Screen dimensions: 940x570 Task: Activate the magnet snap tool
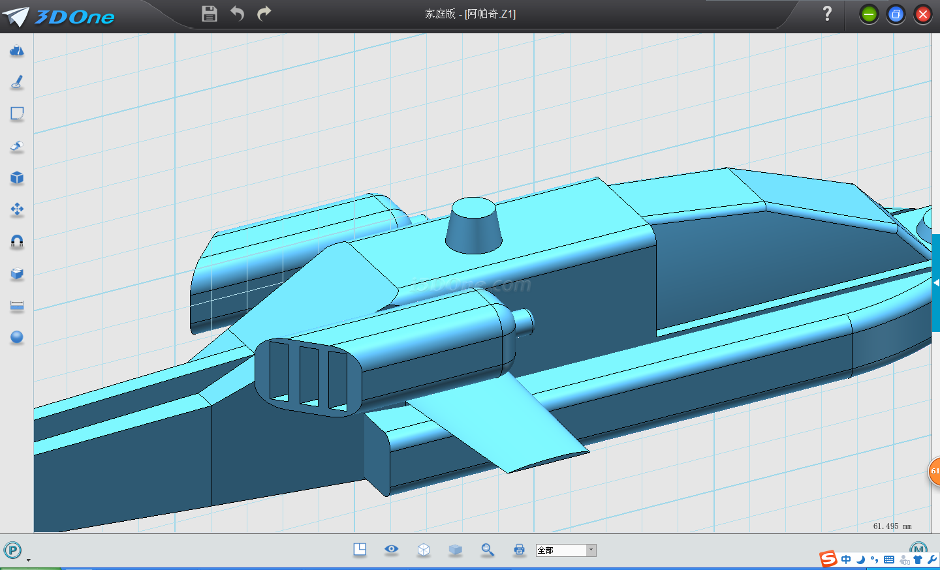(17, 242)
